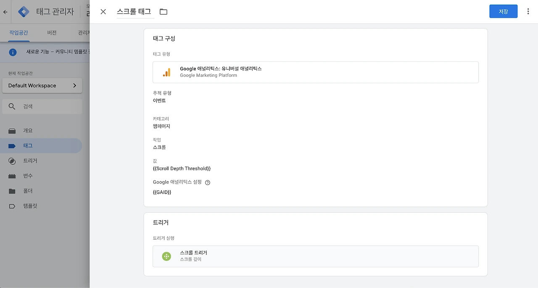
Task: Click the 태그 관리자 title text
Action: (x=56, y=12)
